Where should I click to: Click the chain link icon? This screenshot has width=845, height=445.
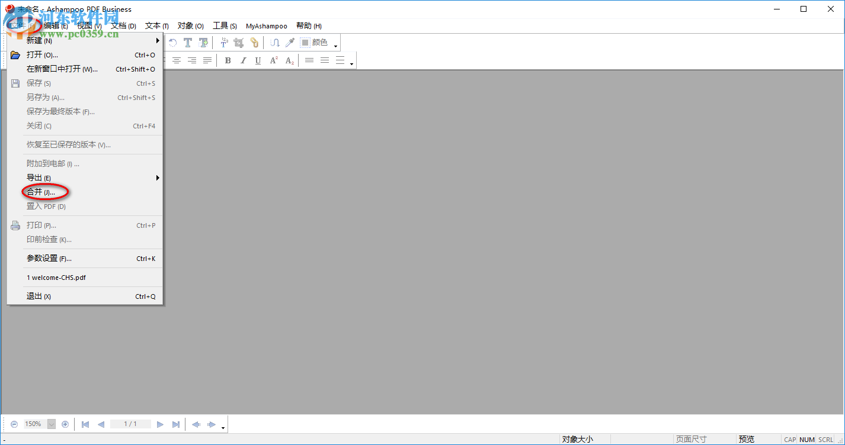tap(254, 43)
